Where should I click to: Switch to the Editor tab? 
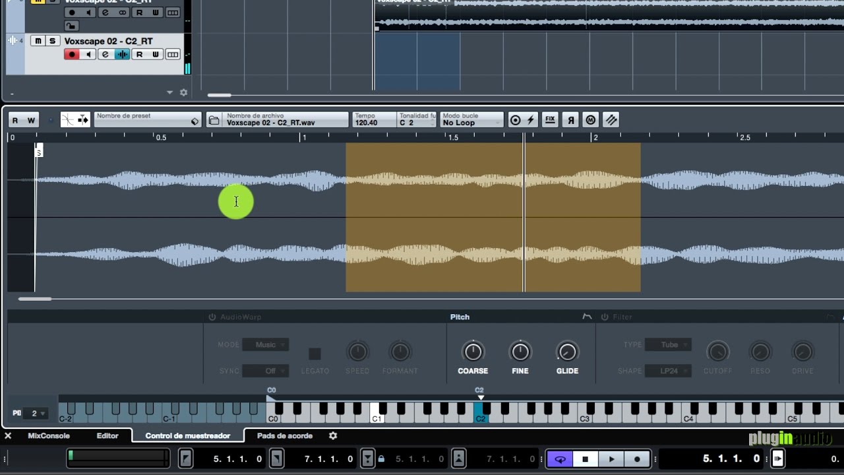[x=107, y=435]
